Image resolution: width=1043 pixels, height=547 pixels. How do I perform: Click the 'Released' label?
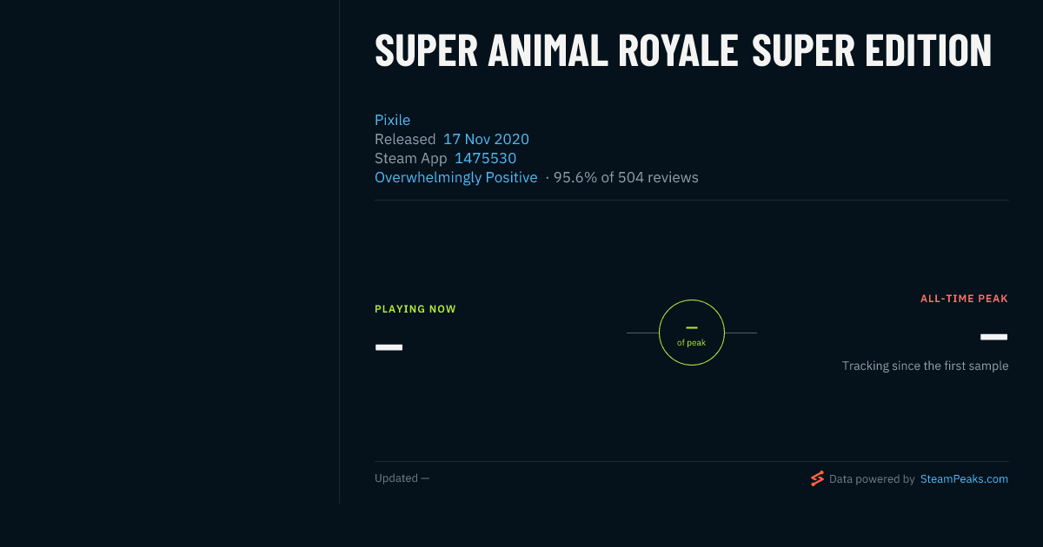click(x=405, y=139)
